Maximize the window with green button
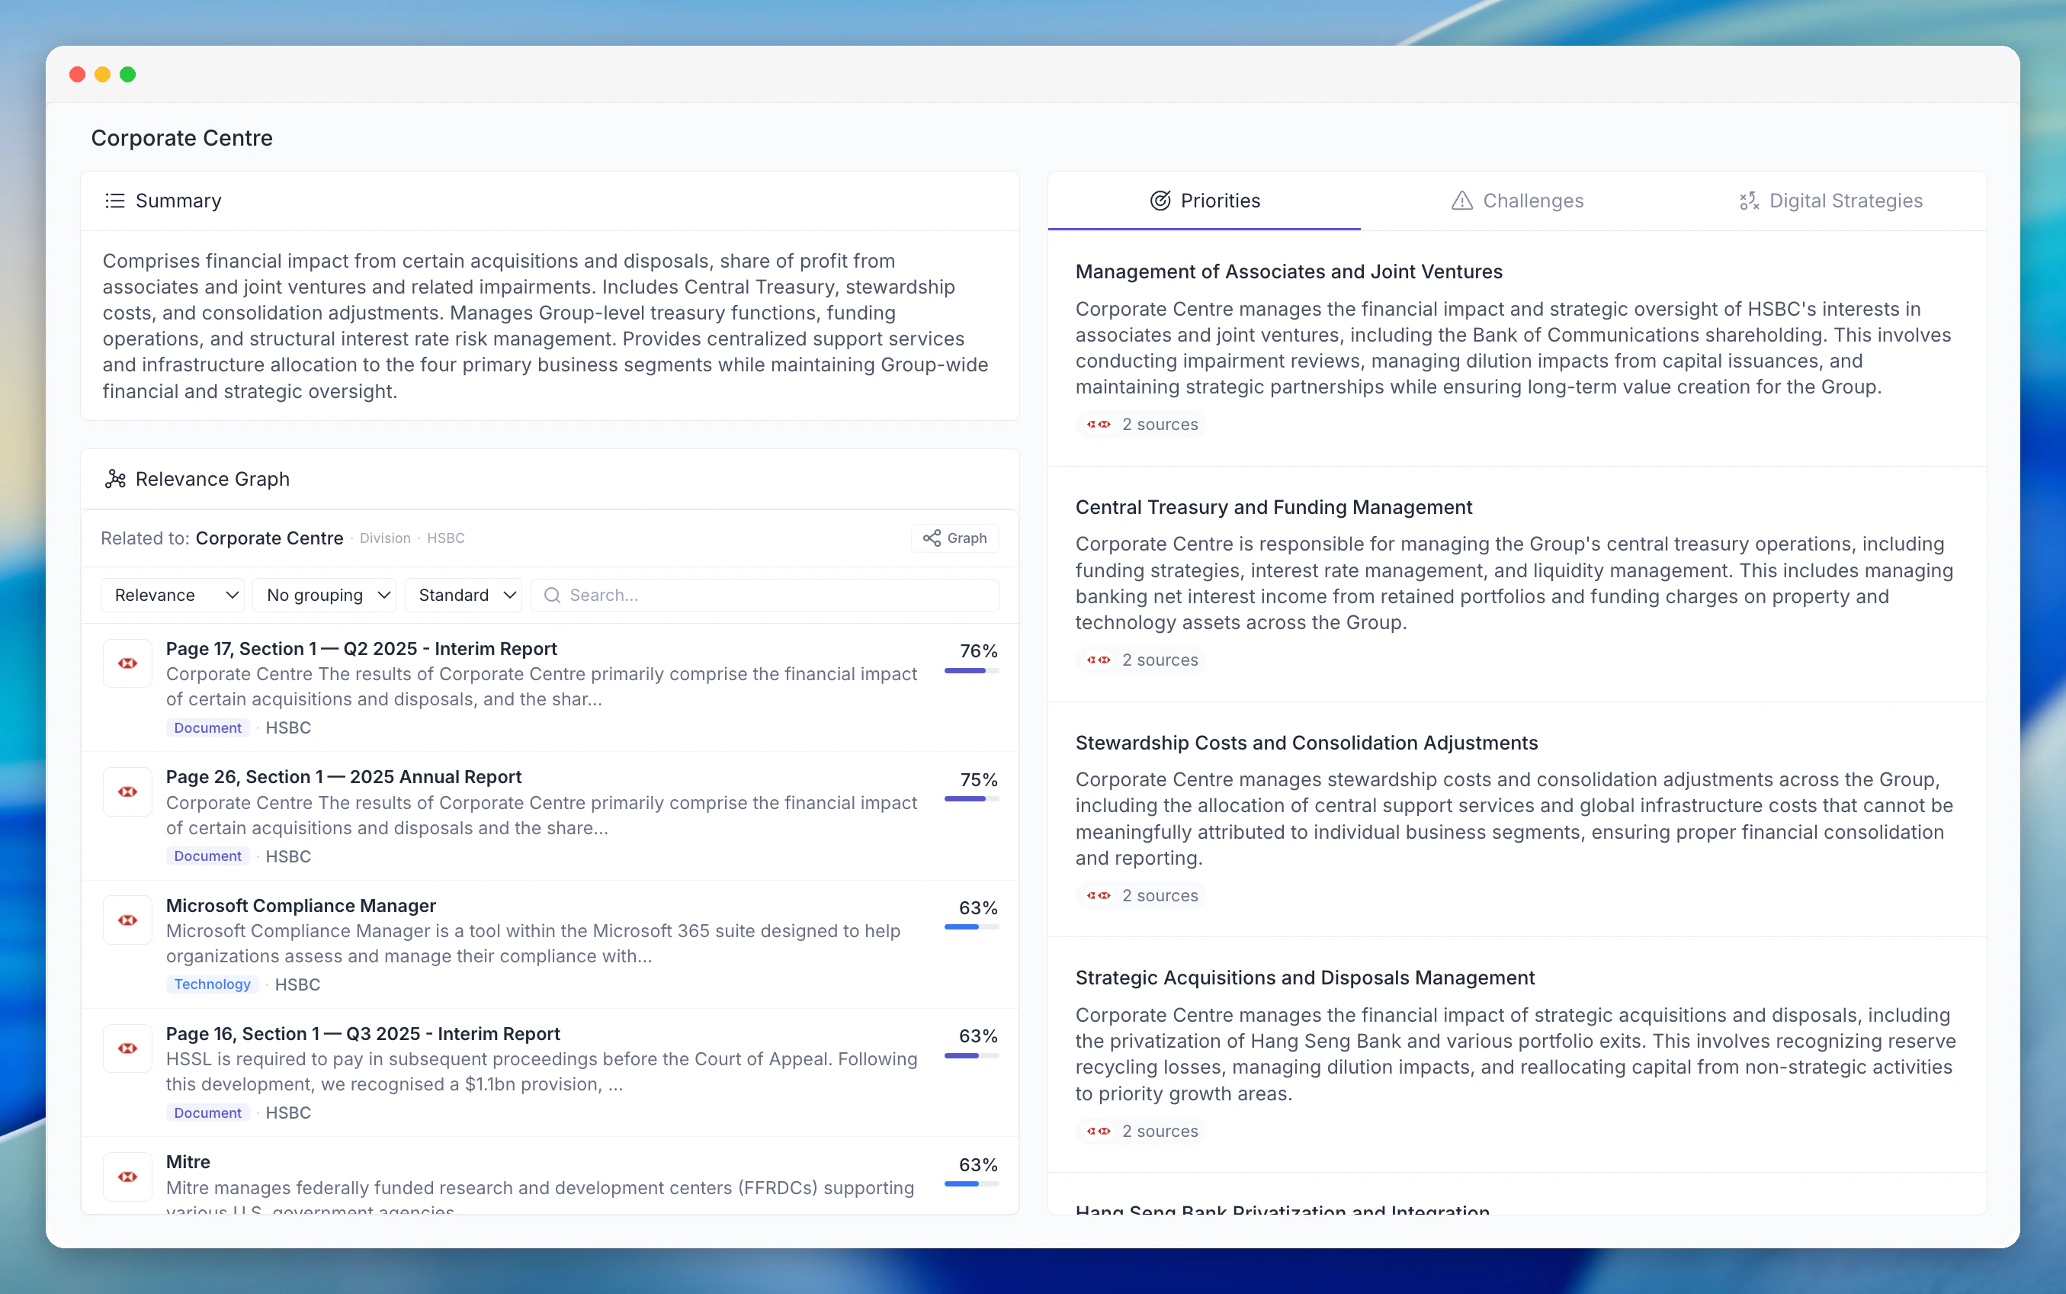 [127, 75]
